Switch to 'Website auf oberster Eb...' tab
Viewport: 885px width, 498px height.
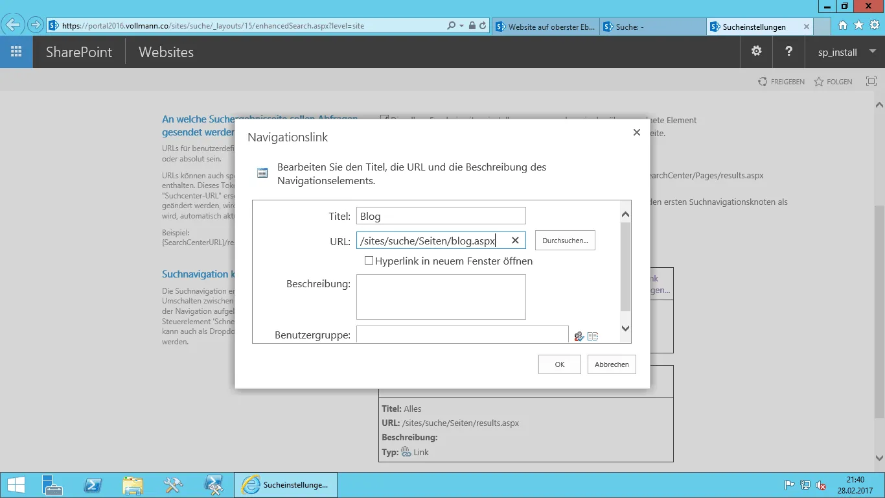[x=546, y=27]
